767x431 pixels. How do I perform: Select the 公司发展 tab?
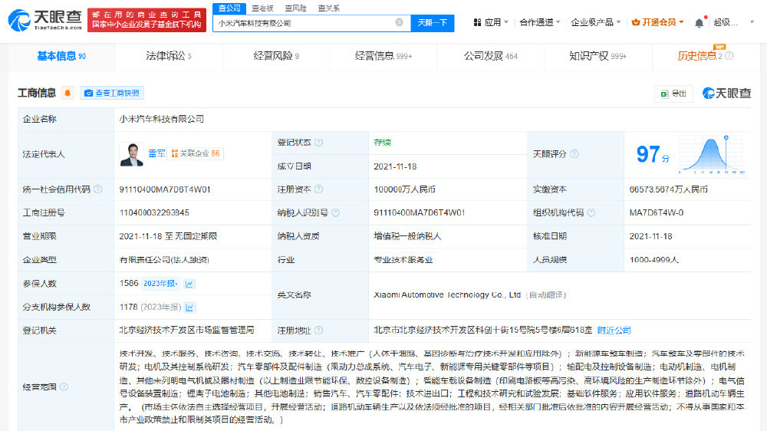coord(490,56)
